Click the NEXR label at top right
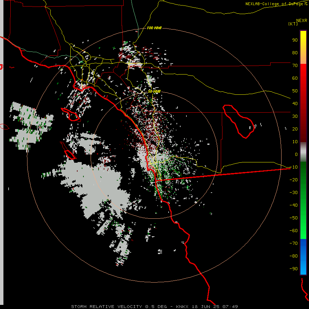This screenshot has height=309, width=309. tap(302, 20)
